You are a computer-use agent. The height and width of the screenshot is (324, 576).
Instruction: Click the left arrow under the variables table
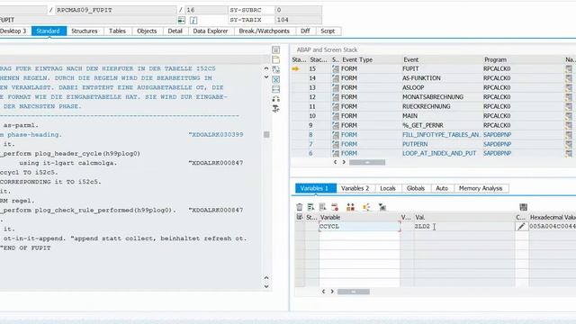coord(323,292)
